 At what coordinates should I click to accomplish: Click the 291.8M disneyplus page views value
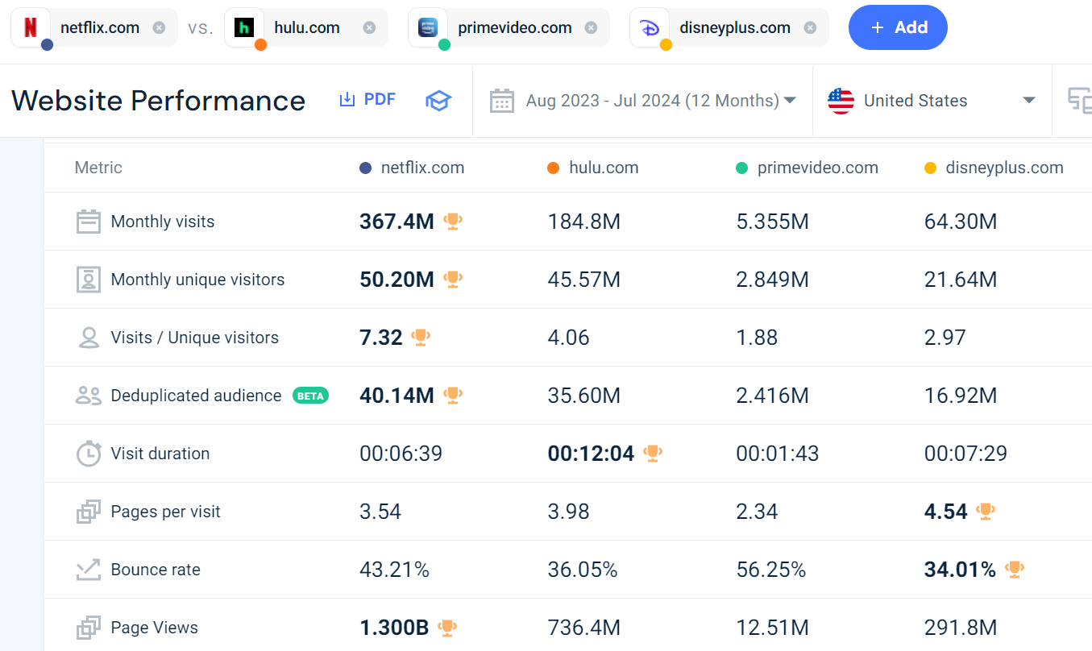tap(961, 628)
